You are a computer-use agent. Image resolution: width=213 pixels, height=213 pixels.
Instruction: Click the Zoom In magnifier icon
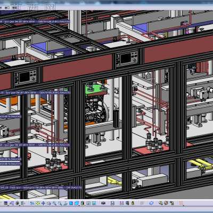54,203
